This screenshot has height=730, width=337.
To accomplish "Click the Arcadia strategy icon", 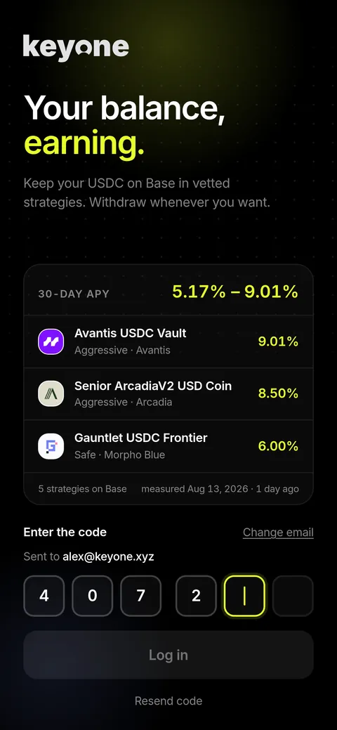I will click(x=51, y=393).
